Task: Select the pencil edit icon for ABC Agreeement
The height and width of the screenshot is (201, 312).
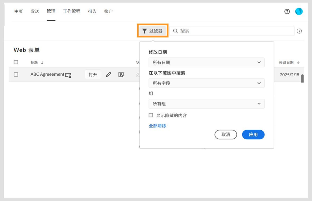Action: click(108, 74)
